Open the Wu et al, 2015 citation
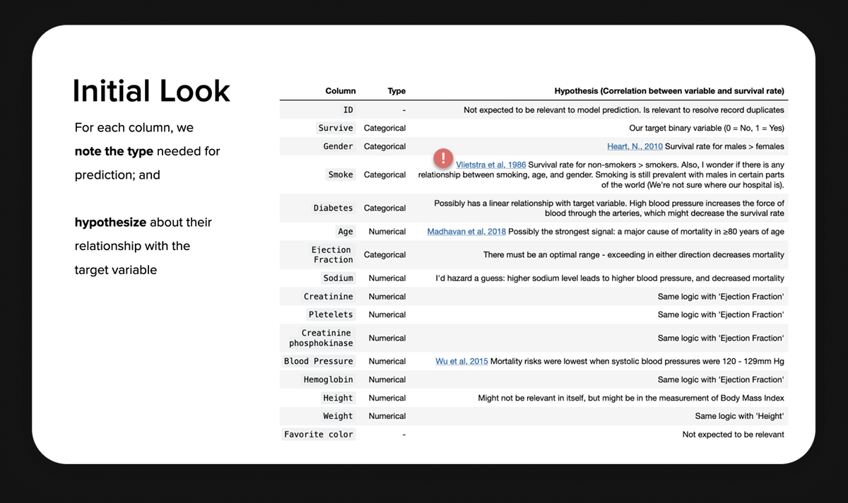Screen dimensions: 848x503 click(x=461, y=361)
